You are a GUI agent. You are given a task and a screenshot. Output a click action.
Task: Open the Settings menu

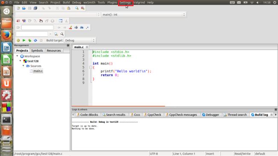coord(125,3)
